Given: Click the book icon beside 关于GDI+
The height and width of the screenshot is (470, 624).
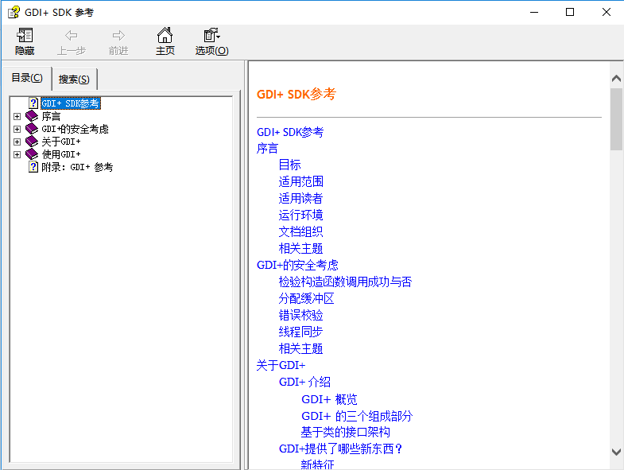Looking at the screenshot, I should coord(32,142).
